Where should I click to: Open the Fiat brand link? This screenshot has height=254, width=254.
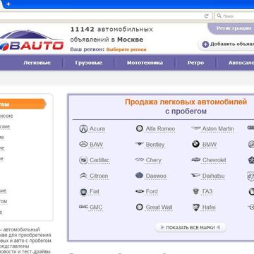tap(95, 192)
